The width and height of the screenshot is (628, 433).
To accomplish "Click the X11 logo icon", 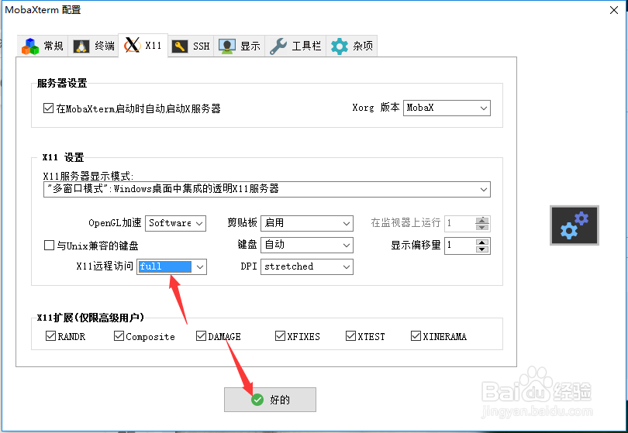I will [132, 45].
